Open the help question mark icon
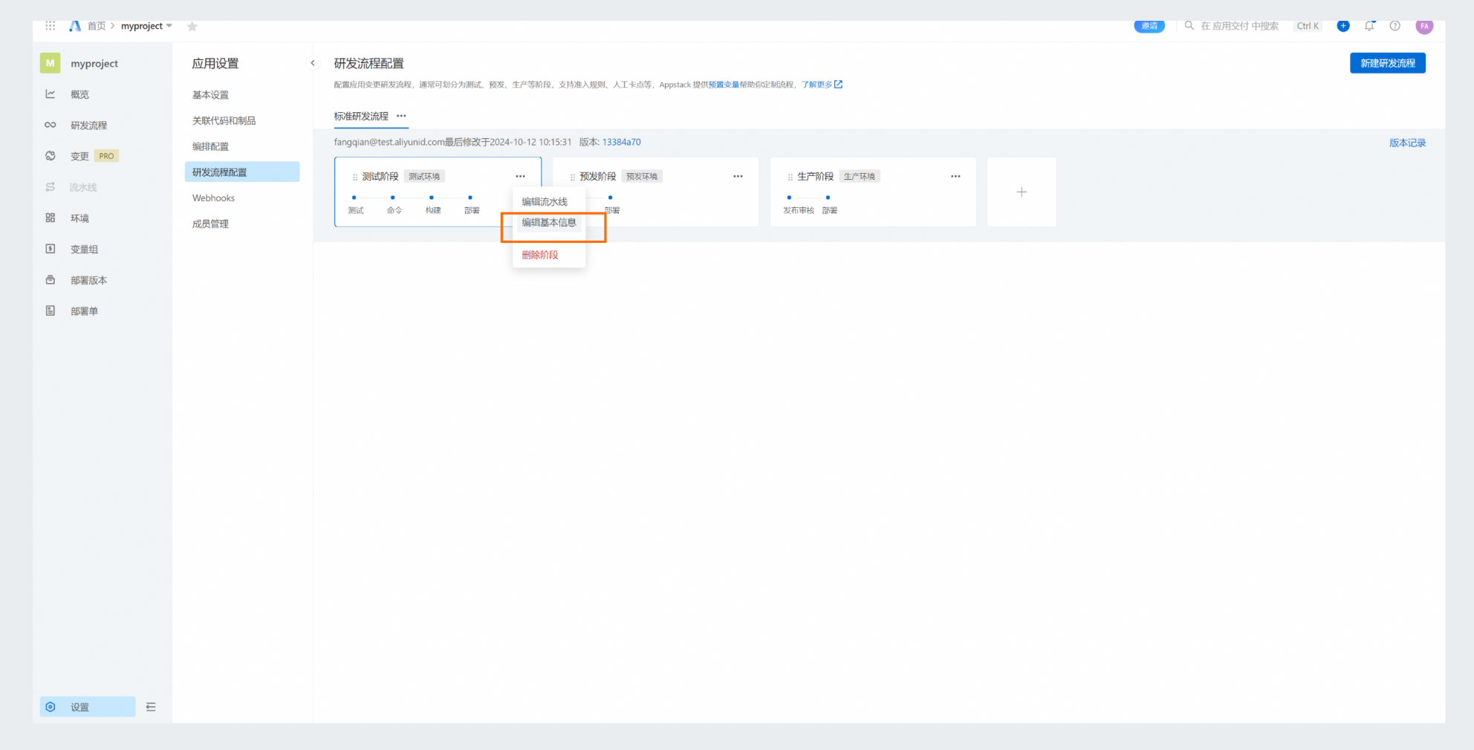Screen dimensions: 1474x750 (1395, 26)
